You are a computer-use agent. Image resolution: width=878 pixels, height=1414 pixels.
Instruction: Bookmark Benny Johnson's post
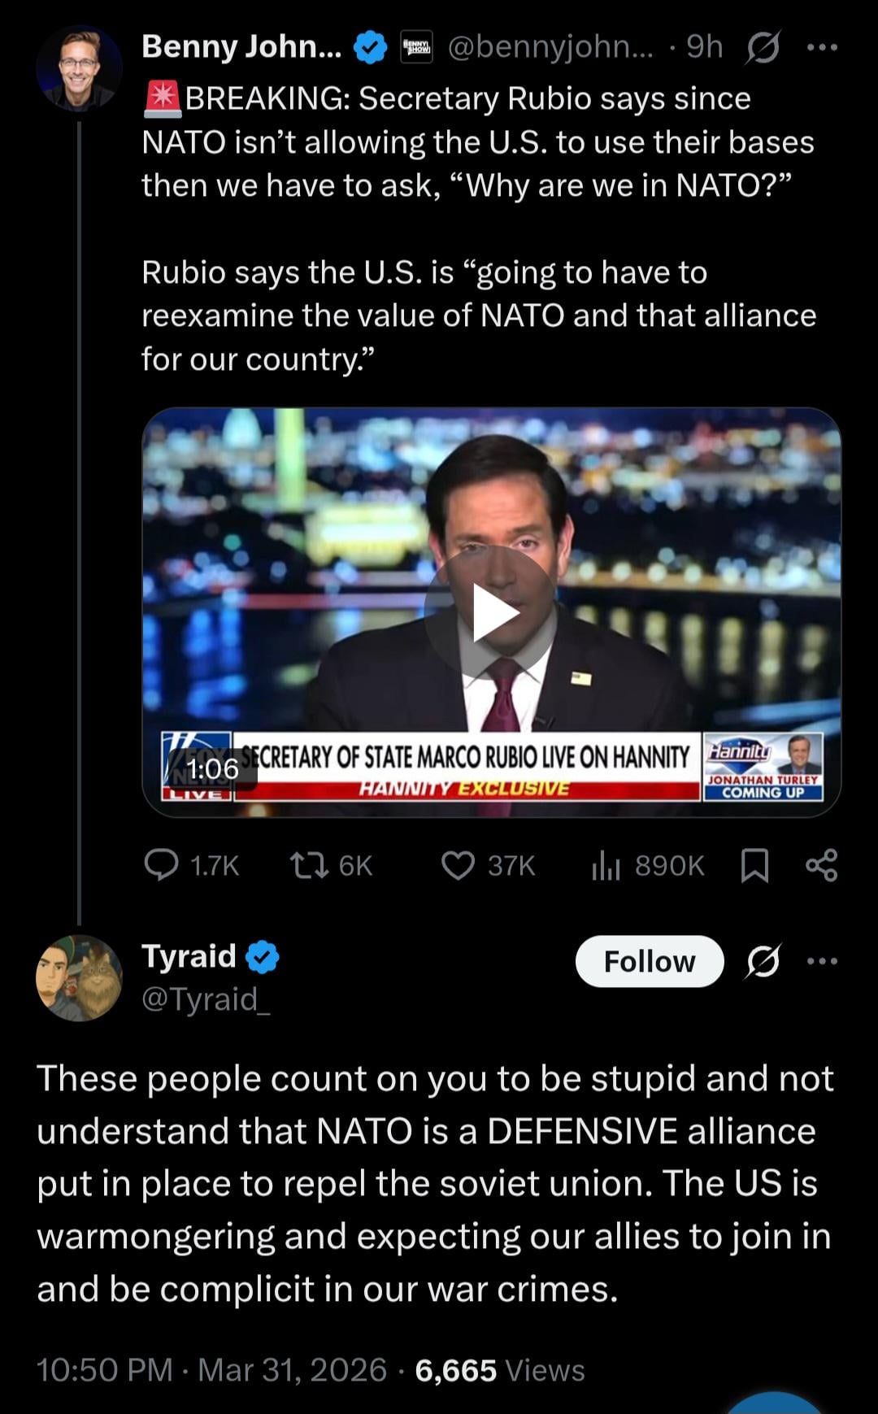tap(755, 865)
